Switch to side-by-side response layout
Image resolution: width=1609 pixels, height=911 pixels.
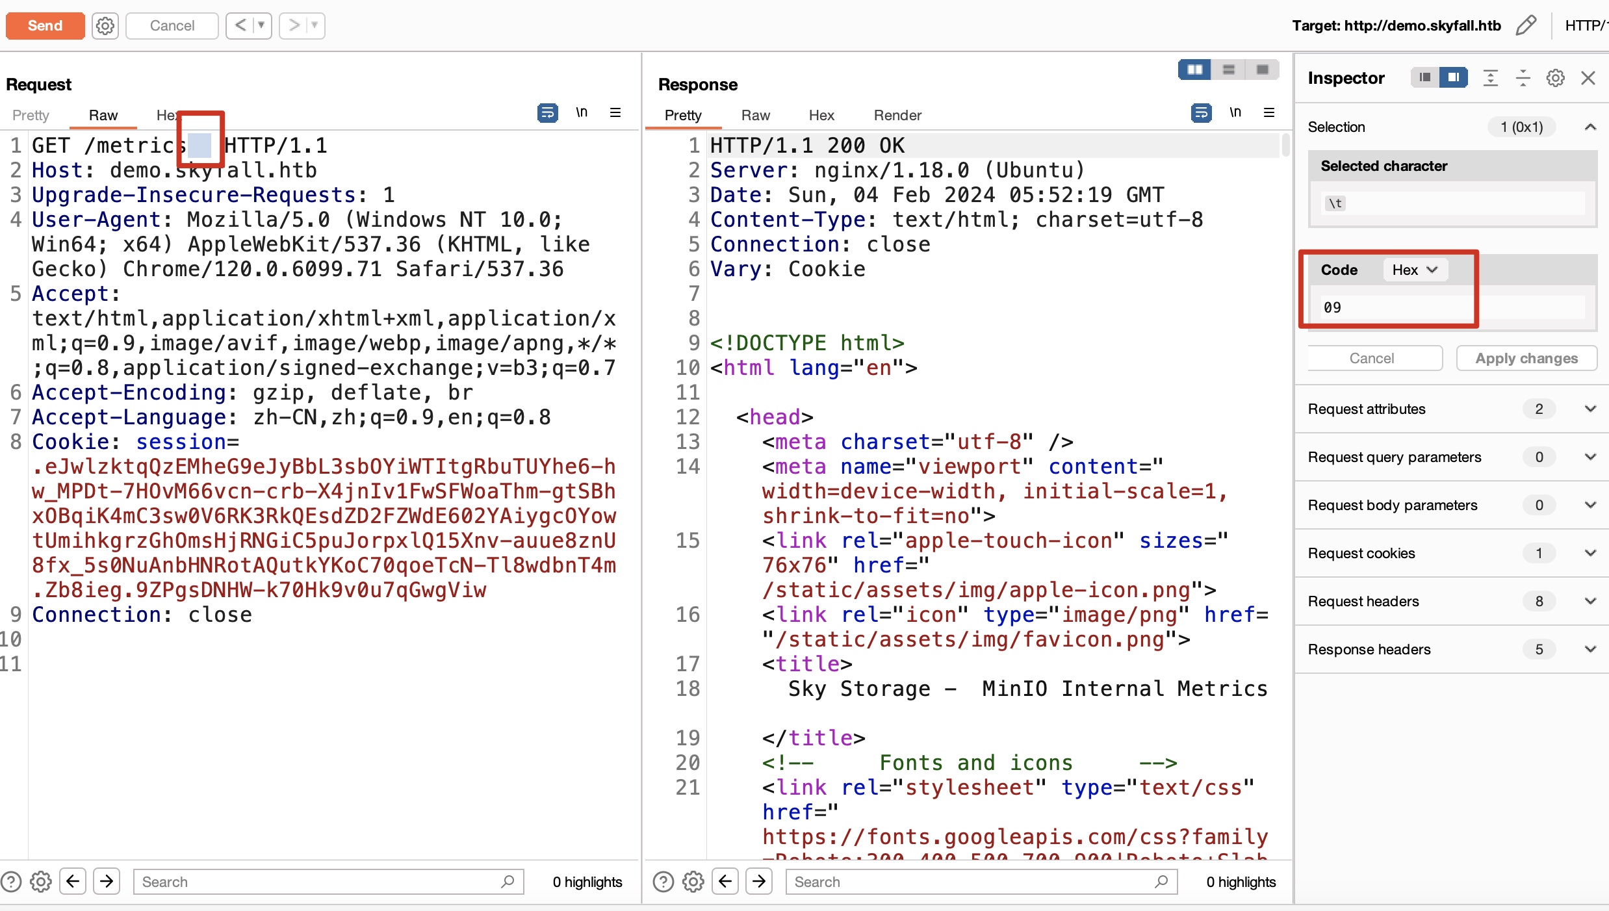(1194, 70)
